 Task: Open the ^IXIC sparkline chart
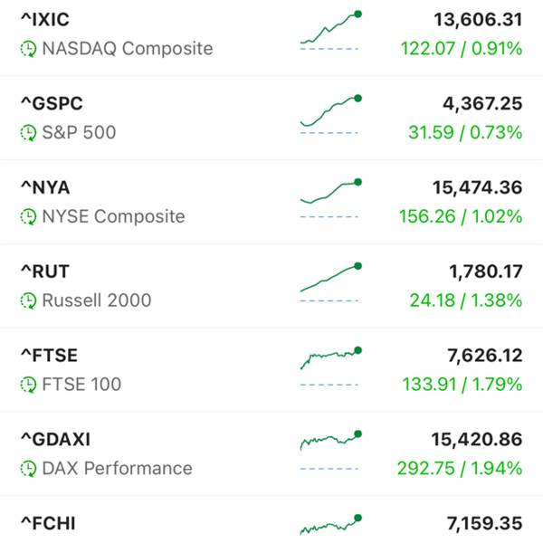329,31
